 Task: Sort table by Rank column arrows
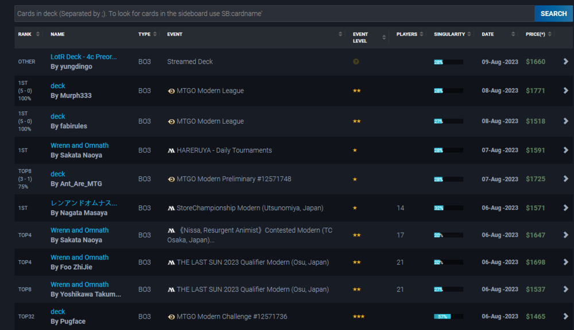(38, 34)
